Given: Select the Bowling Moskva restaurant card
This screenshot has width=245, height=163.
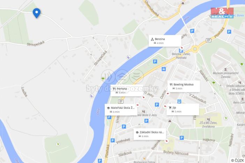Looking at the screenshot, I should [x=184, y=86].
